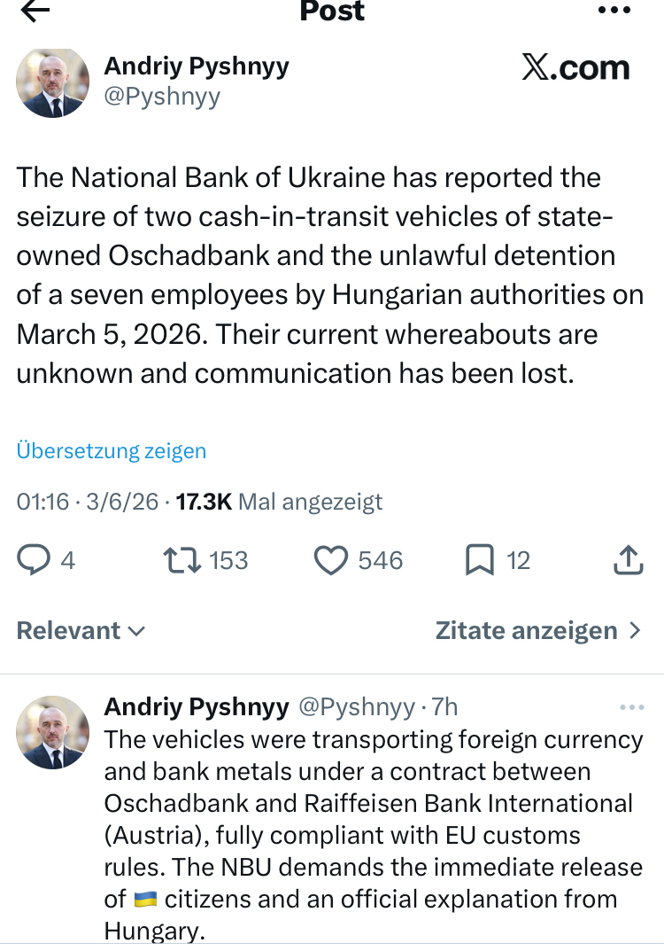Screen dimensions: 664x951
Task: Like the post with the heart icon
Action: point(331,560)
